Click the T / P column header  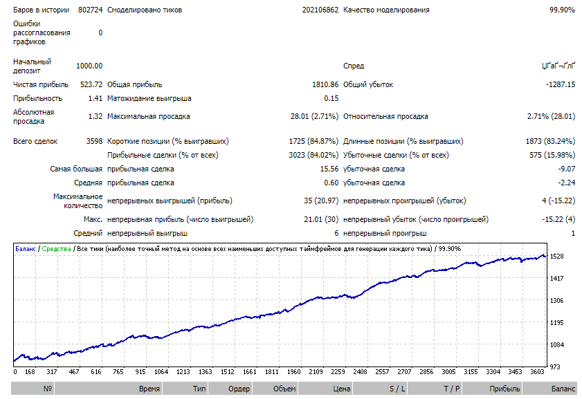435,389
